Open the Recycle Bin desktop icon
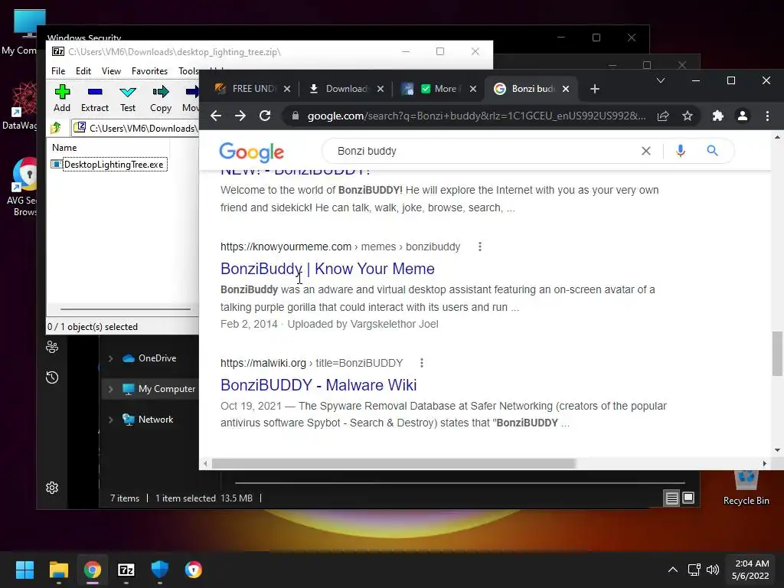Image resolution: width=784 pixels, height=588 pixels. pos(746,488)
